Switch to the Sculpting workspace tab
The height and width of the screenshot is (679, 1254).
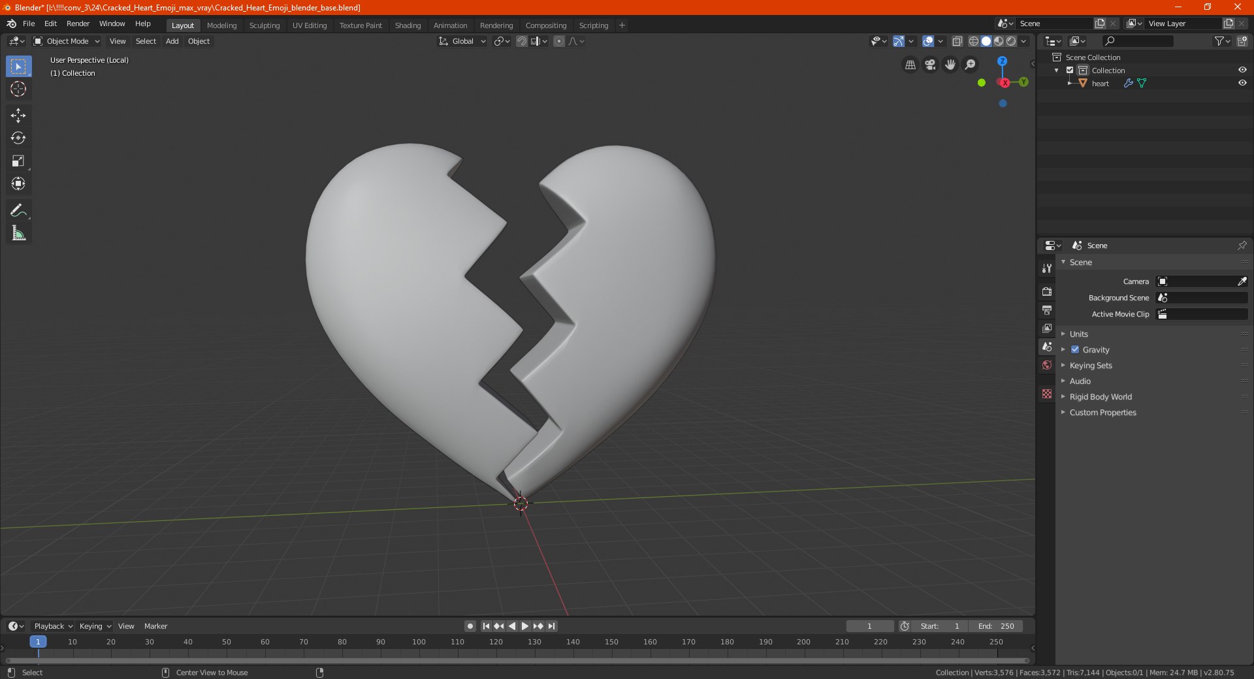click(265, 25)
